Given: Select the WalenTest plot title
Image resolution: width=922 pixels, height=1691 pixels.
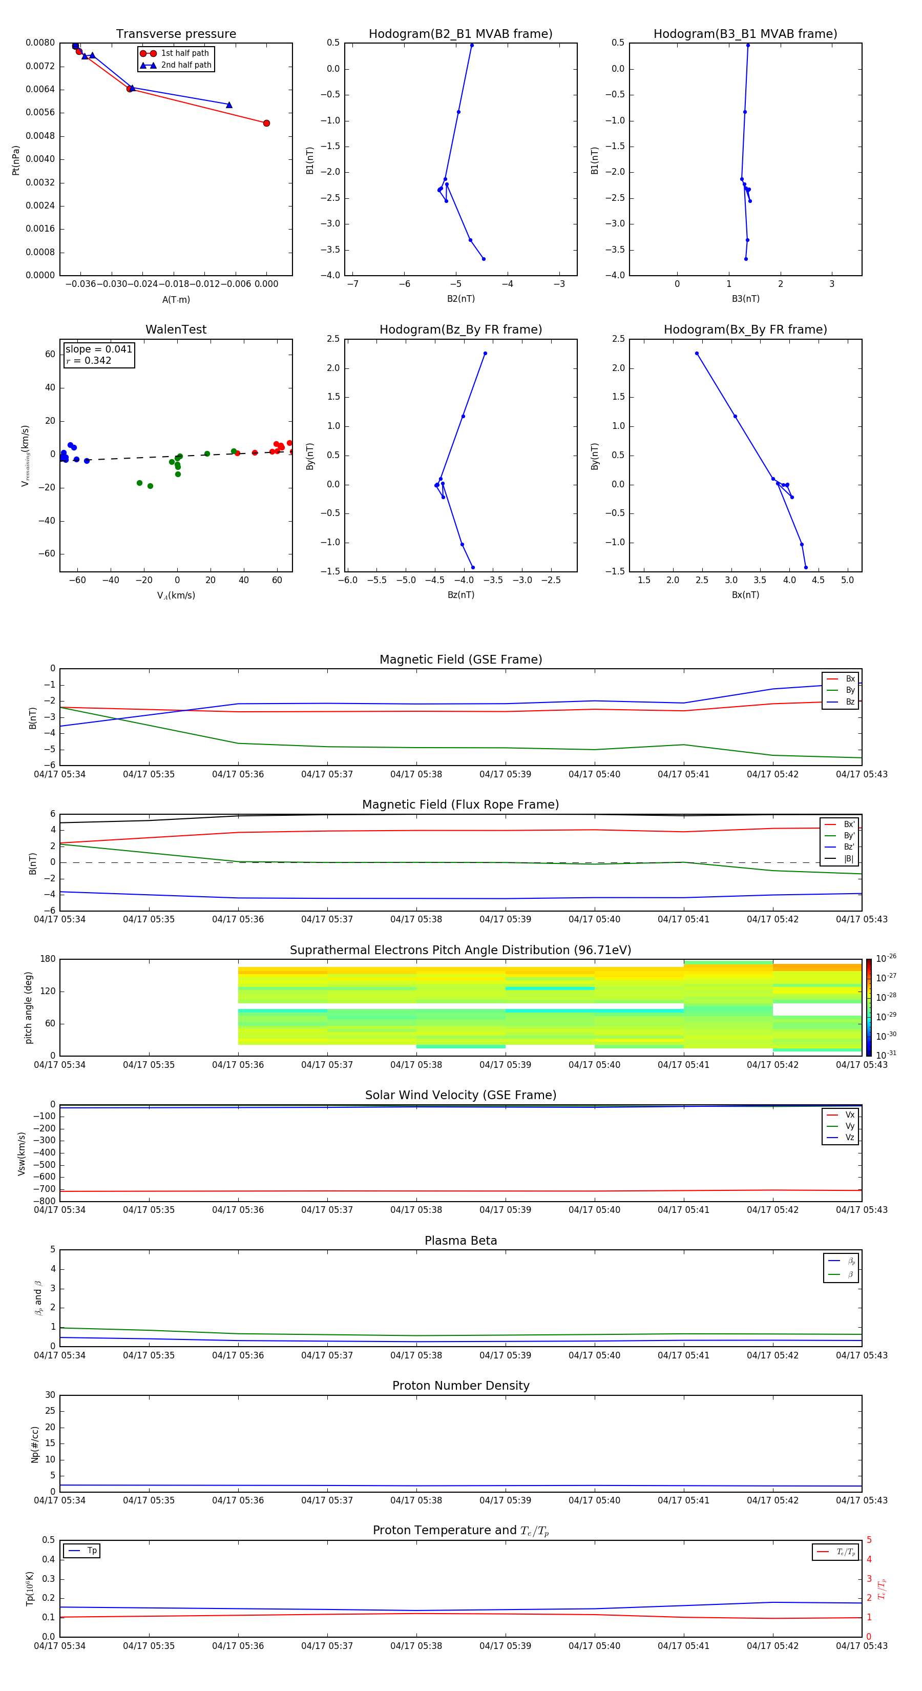Looking at the screenshot, I should (x=176, y=329).
